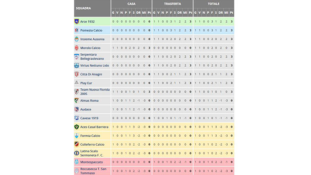Click the Aces Casal Barriera crest icon
Screen dimensions: 311x175
pos(76,127)
